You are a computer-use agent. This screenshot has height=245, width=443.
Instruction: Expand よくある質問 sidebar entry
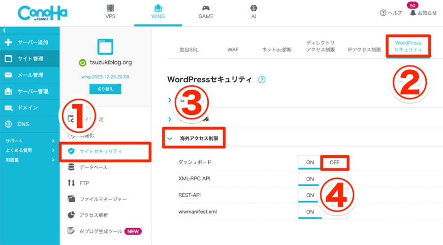click(x=53, y=150)
